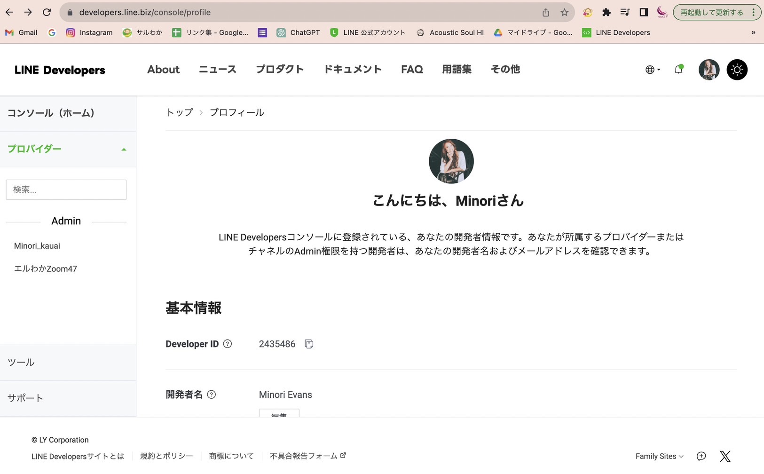764x474 pixels.
Task: Click the footer circle plus icon
Action: (x=701, y=456)
